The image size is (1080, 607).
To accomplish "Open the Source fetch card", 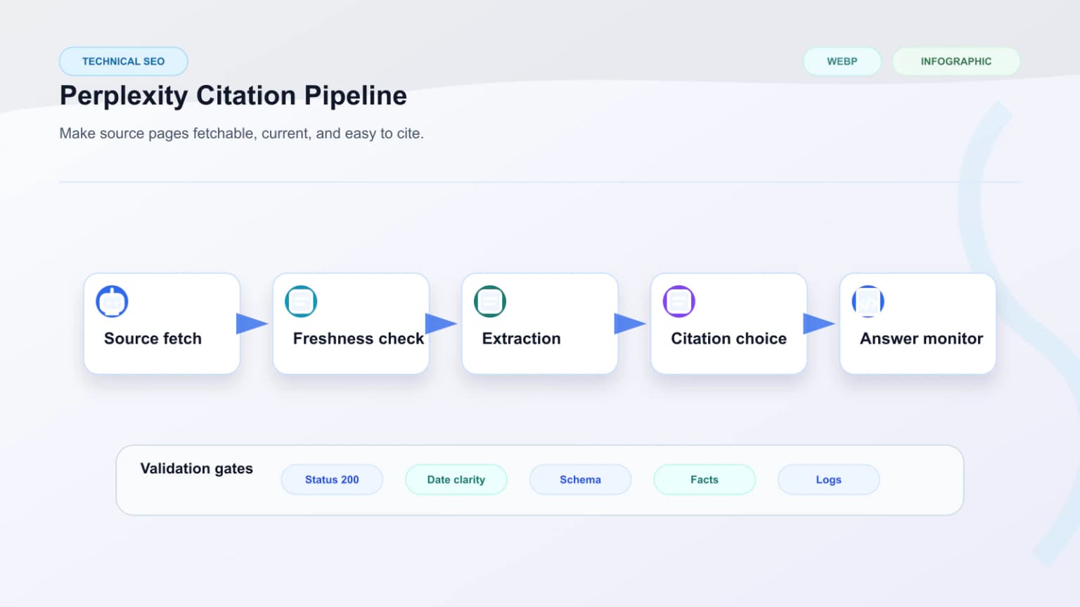I will [162, 324].
